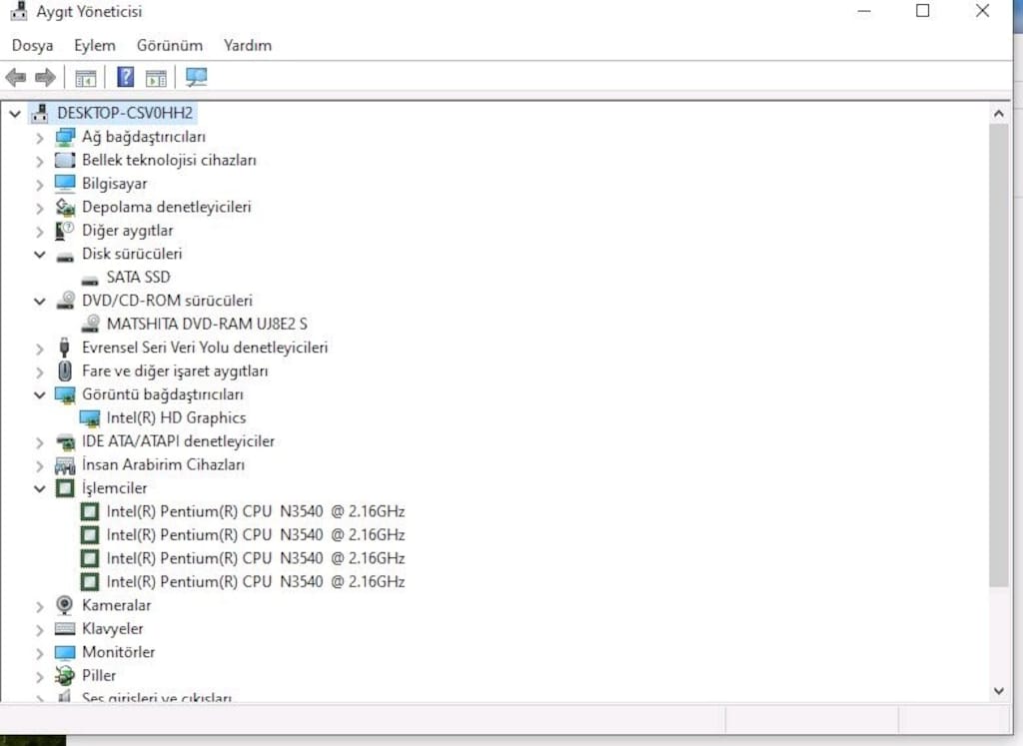
Task: Expand the Monitörler category
Action: [x=40, y=653]
